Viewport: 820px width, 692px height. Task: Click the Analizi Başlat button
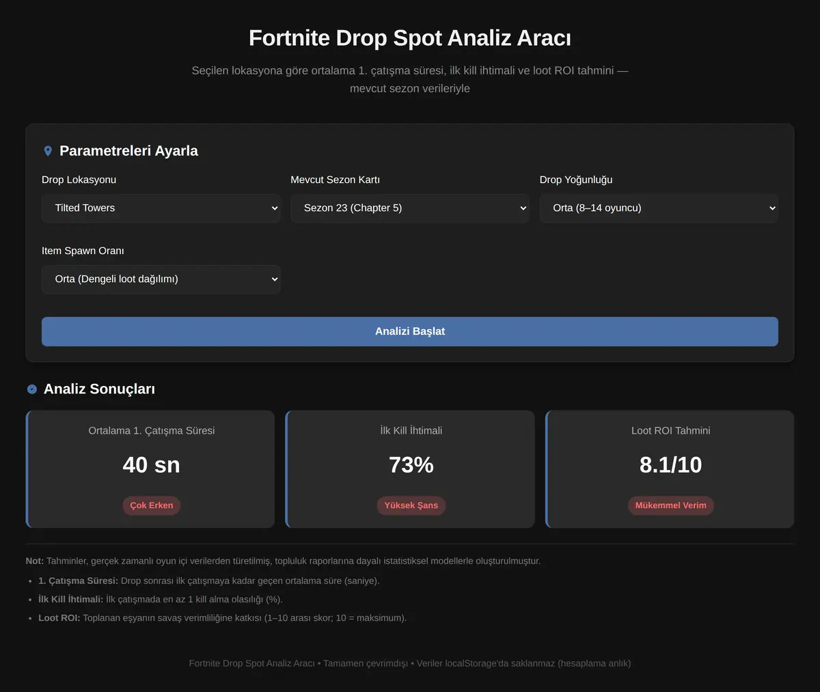[x=410, y=331]
